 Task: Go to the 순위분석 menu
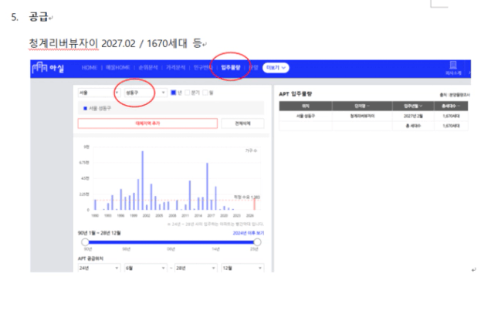coord(148,68)
